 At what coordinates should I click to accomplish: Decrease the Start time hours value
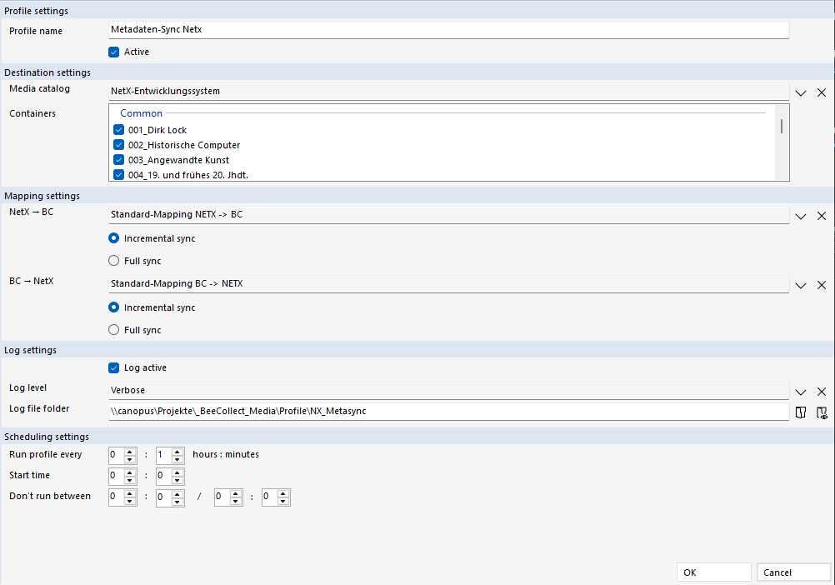tap(129, 479)
